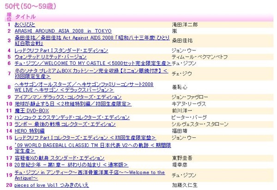The image size is (277, 190).
Task: Click artist name 嵐
Action: (175, 31)
